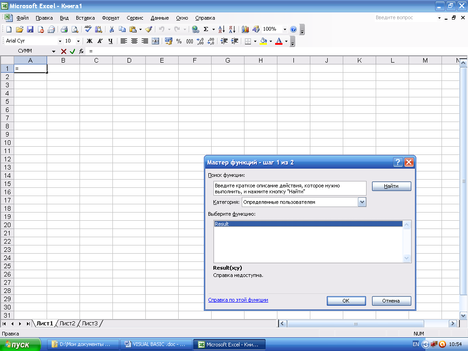Open Print Preview icon
This screenshot has width=468, height=351.
tap(74, 29)
